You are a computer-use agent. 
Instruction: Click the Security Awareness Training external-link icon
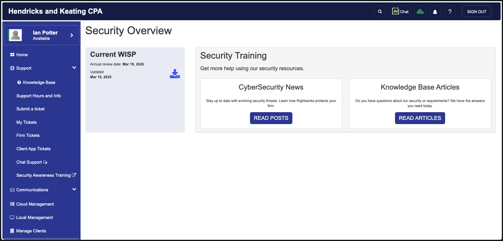(x=74, y=175)
